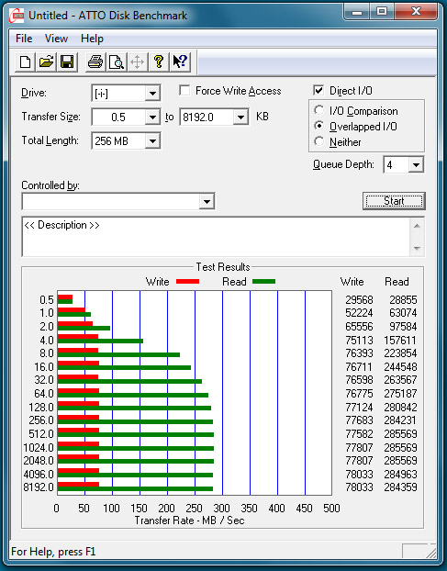
Task: Click read value 28855
Action: click(403, 299)
